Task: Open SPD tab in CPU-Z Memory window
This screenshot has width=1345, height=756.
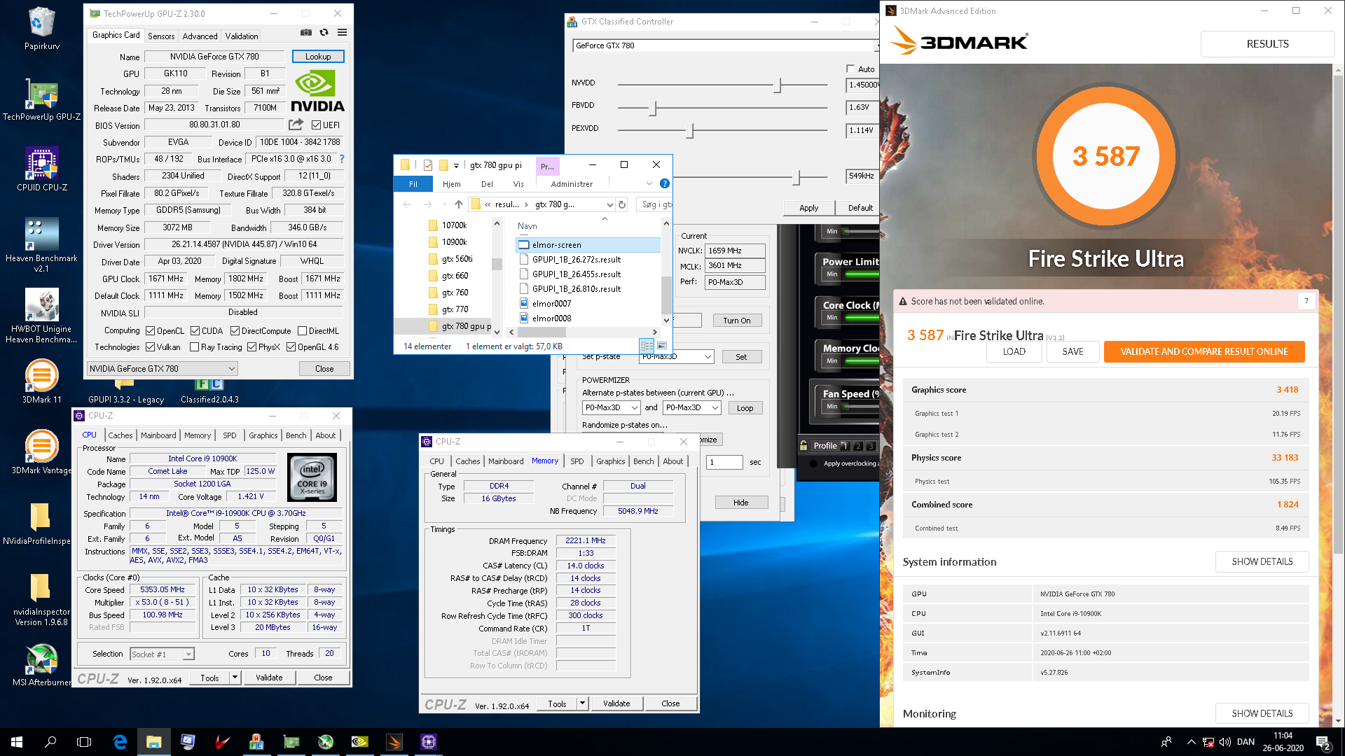Action: coord(577,461)
